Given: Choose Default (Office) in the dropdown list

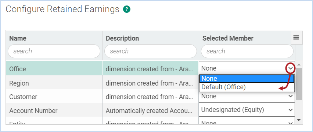Looking at the screenshot, I should pyautogui.click(x=247, y=87).
